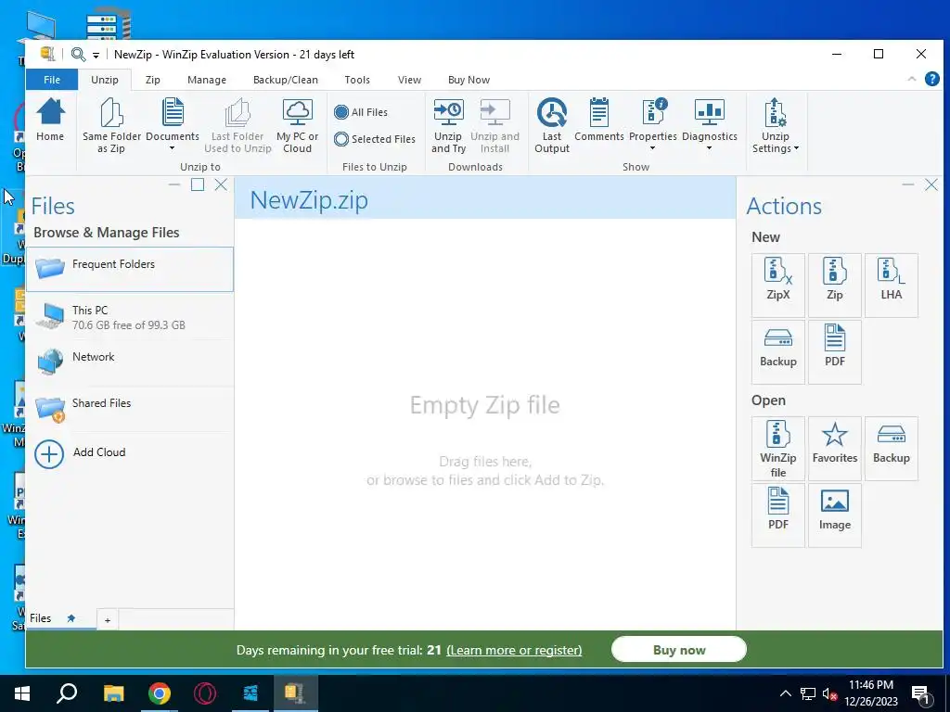Open the View ribbon tab
This screenshot has height=712, width=950.
[409, 80]
